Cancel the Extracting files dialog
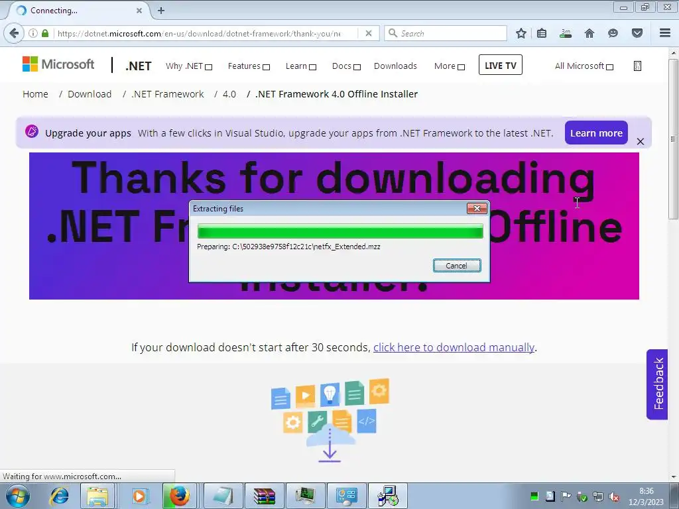679x509 pixels. (x=457, y=265)
